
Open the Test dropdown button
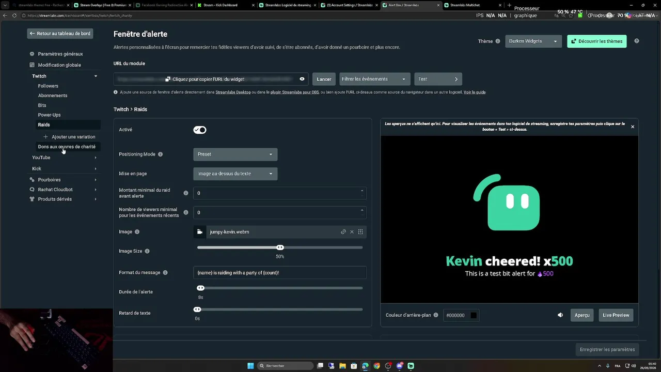(x=438, y=79)
